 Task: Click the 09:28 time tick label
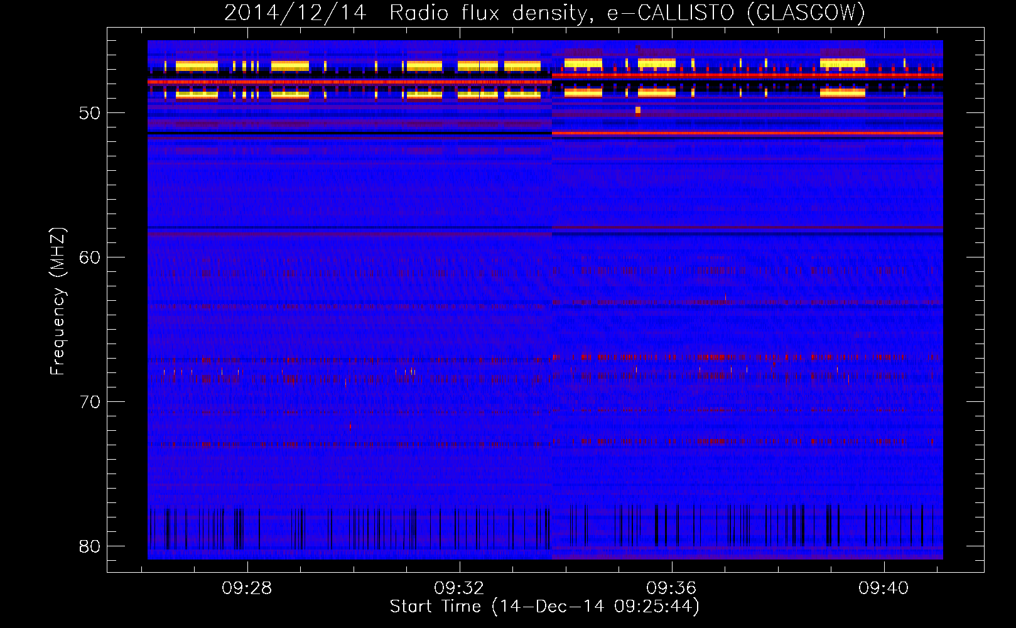[247, 588]
